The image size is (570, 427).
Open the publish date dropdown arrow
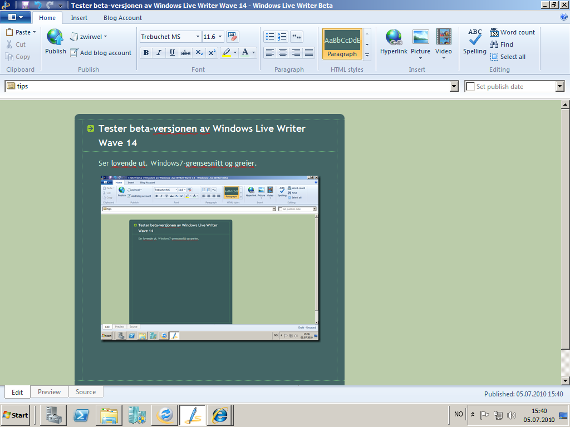tap(560, 86)
